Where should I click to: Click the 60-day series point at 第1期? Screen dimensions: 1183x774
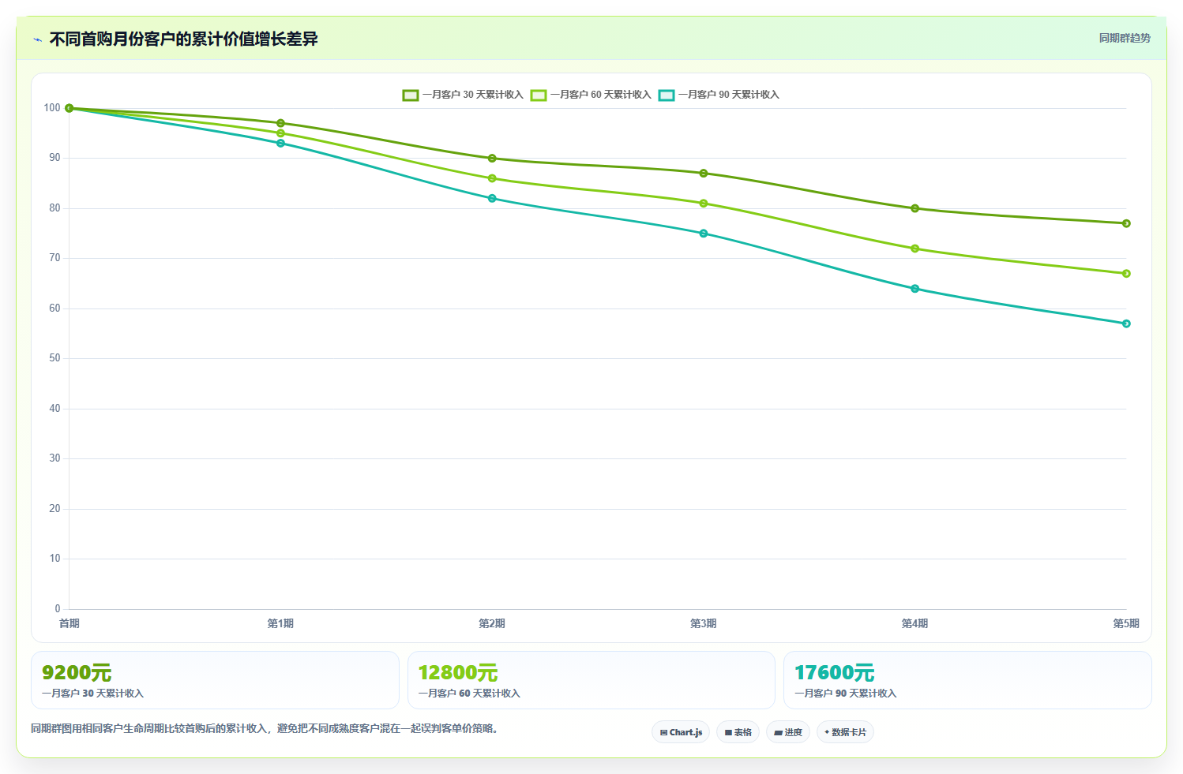(x=280, y=133)
